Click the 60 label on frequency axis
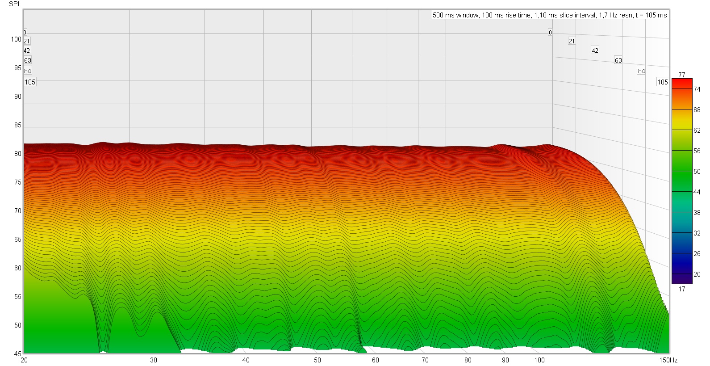This screenshot has height=366, width=710. [375, 360]
